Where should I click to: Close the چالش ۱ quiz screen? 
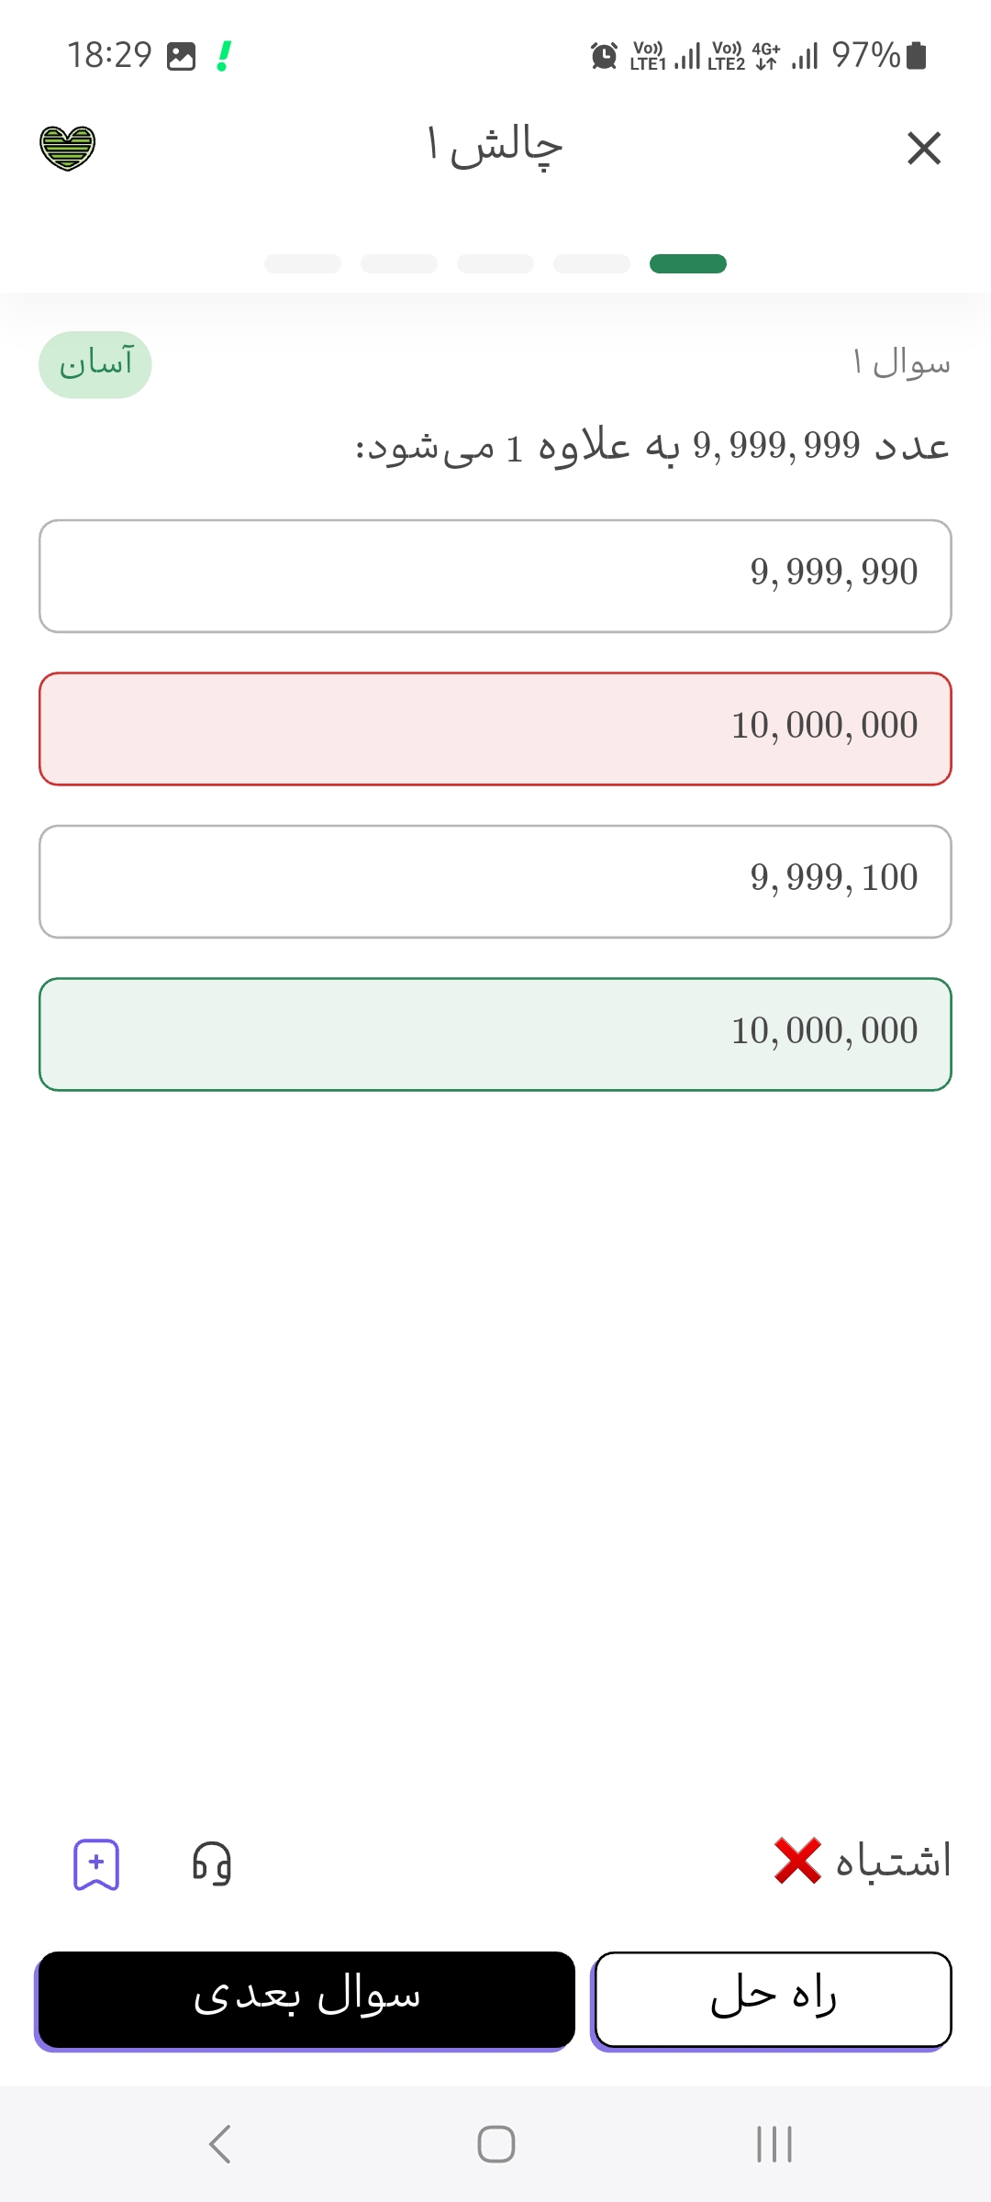pyautogui.click(x=923, y=148)
